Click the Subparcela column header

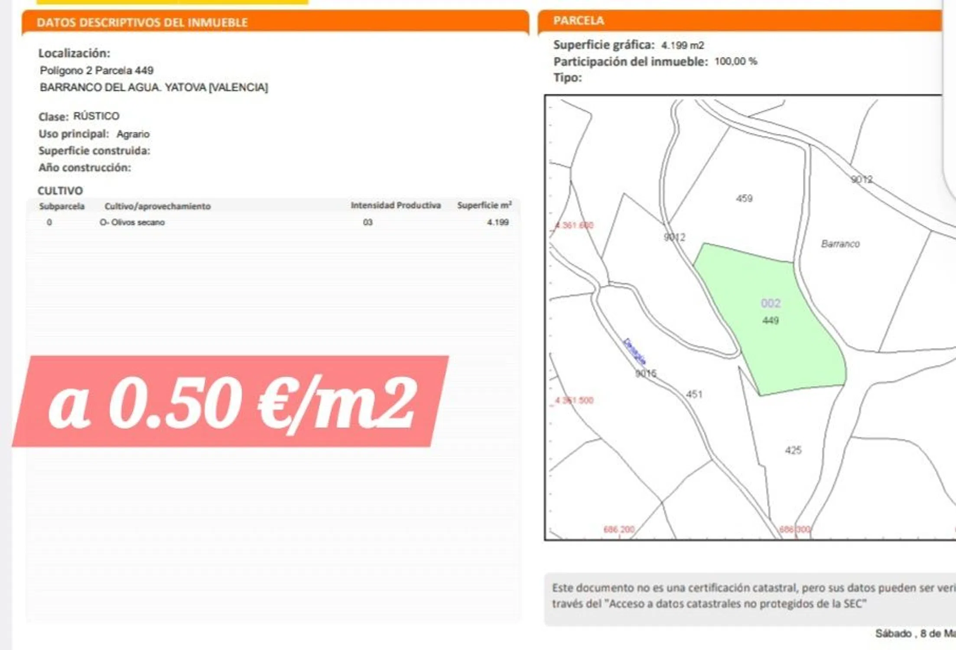[62, 206]
